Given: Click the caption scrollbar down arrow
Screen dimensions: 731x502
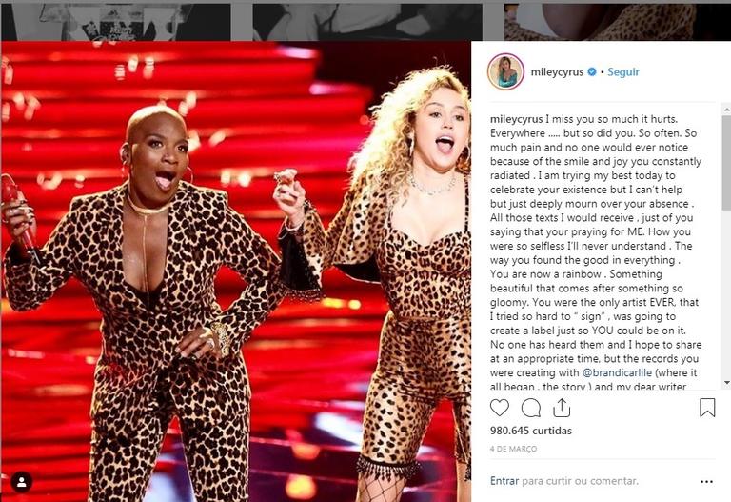Looking at the screenshot, I should coord(727,383).
